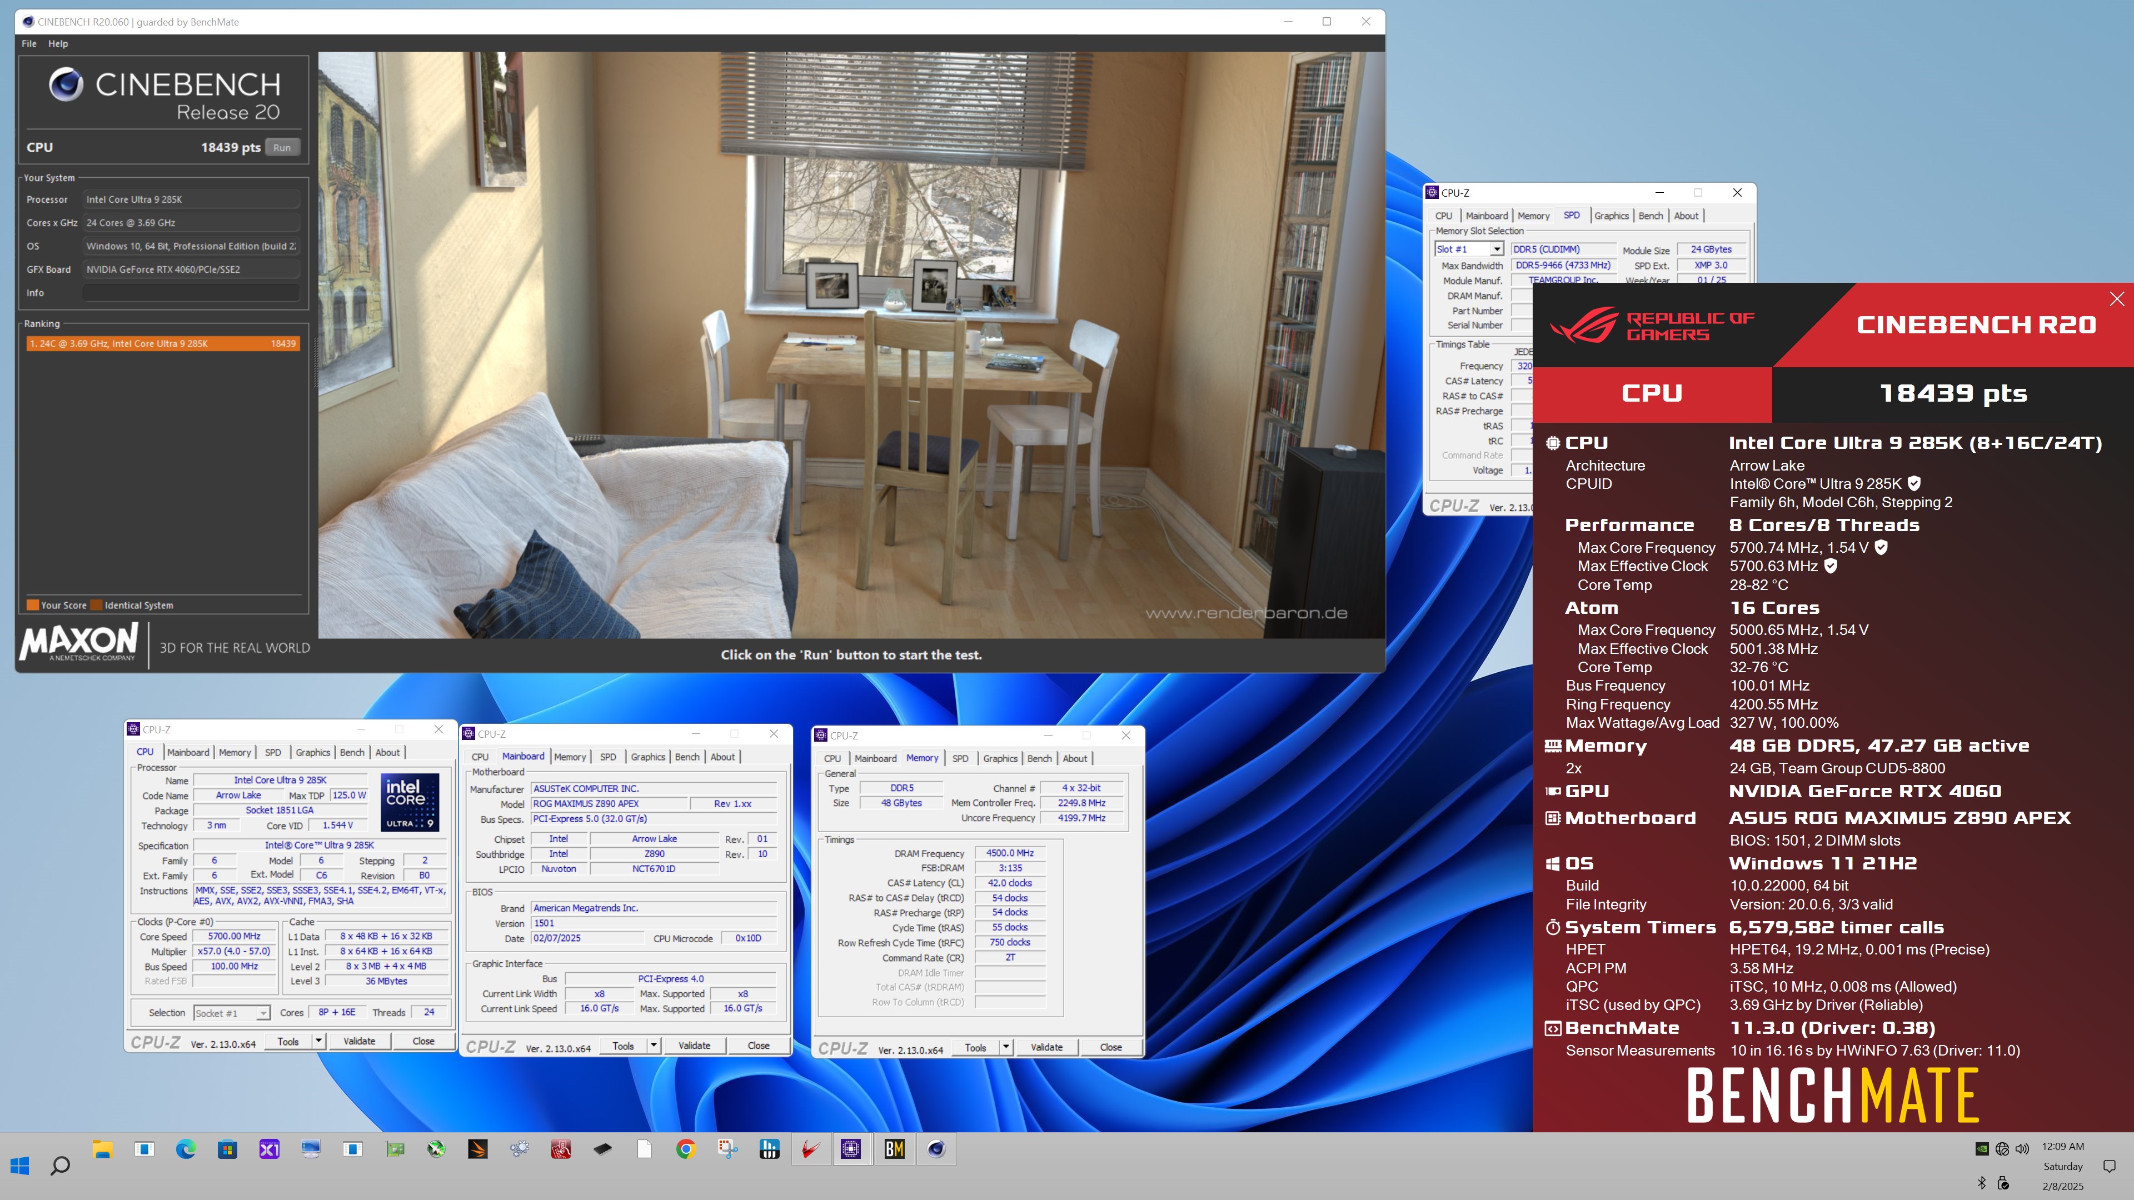Open the green globe arrow taskbar icon

coord(437,1149)
